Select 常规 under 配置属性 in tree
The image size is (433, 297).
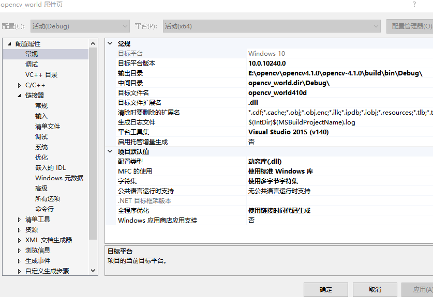coord(32,54)
